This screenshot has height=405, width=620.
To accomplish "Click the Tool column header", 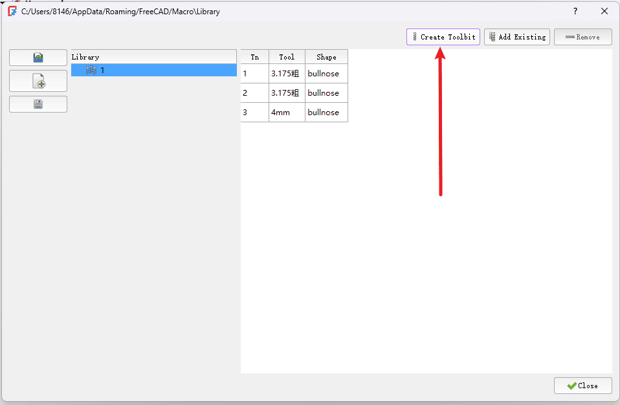I will [287, 57].
